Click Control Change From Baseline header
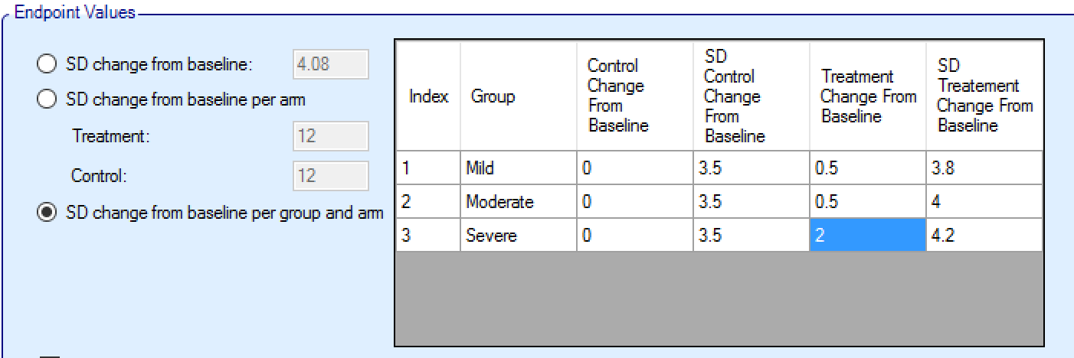 pyautogui.click(x=634, y=96)
